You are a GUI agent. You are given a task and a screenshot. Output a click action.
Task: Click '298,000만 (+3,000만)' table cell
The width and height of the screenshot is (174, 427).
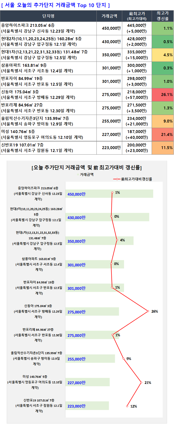[x=137, y=82]
